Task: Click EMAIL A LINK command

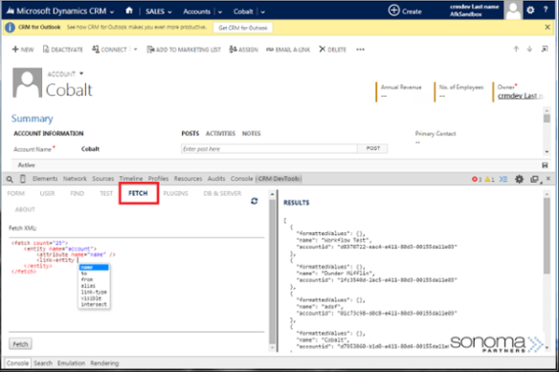Action: tap(288, 49)
